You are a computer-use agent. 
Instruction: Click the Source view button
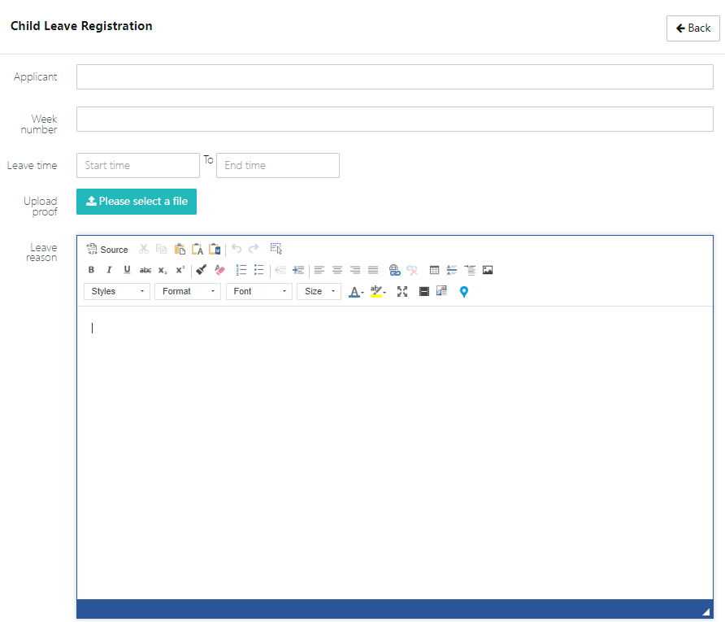click(x=107, y=250)
